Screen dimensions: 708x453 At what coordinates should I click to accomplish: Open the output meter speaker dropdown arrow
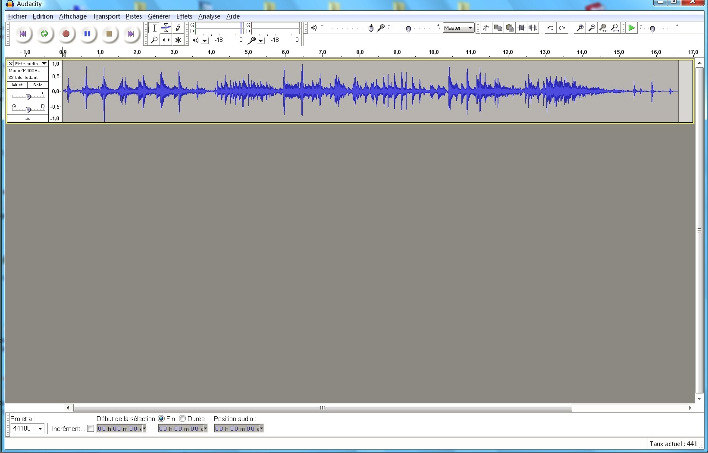point(205,41)
